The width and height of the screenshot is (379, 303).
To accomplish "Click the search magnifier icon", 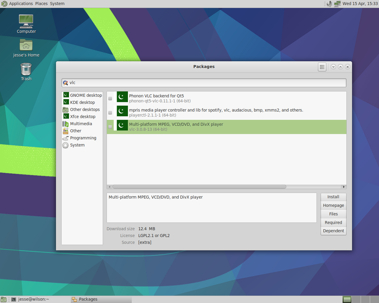I will tap(66, 83).
